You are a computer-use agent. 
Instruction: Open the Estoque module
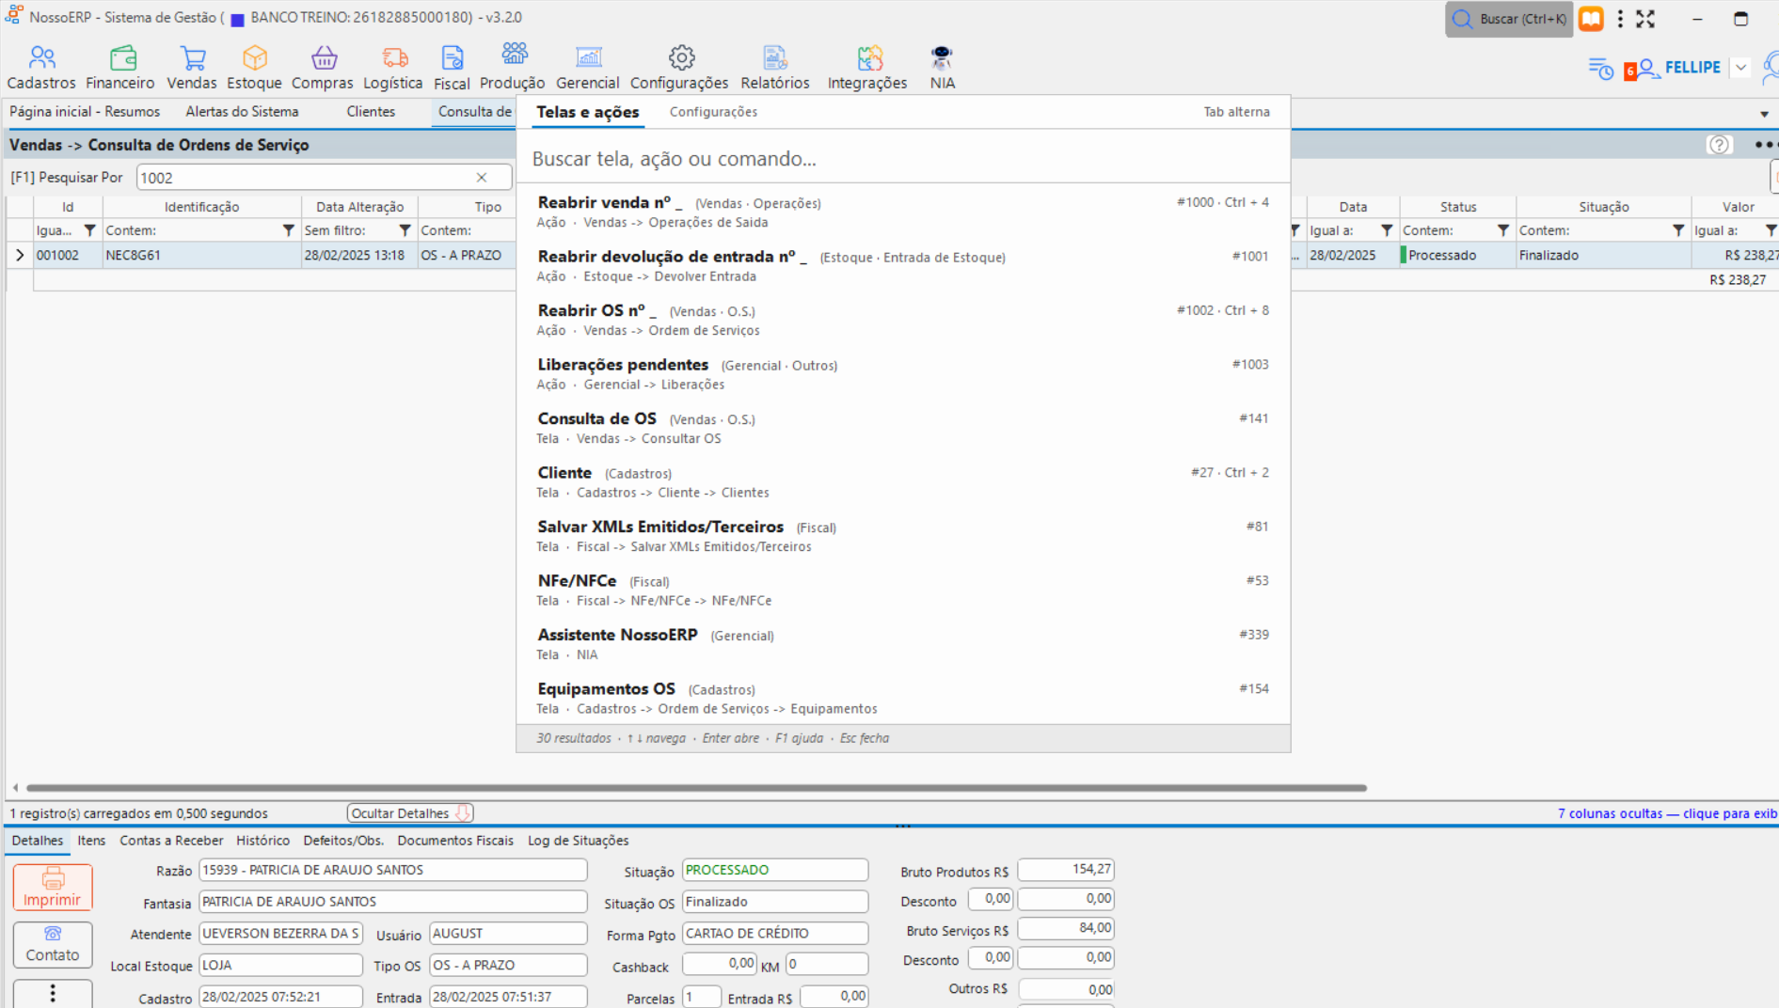pos(254,69)
